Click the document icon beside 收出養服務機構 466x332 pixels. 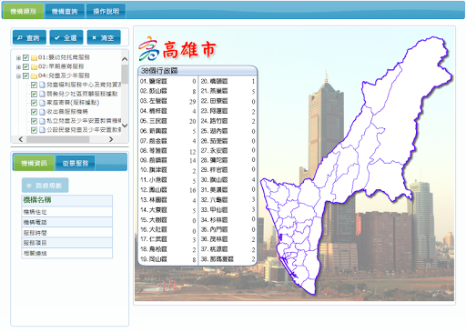click(42, 112)
